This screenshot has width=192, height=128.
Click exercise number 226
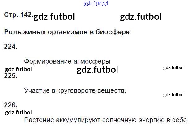[11, 105]
